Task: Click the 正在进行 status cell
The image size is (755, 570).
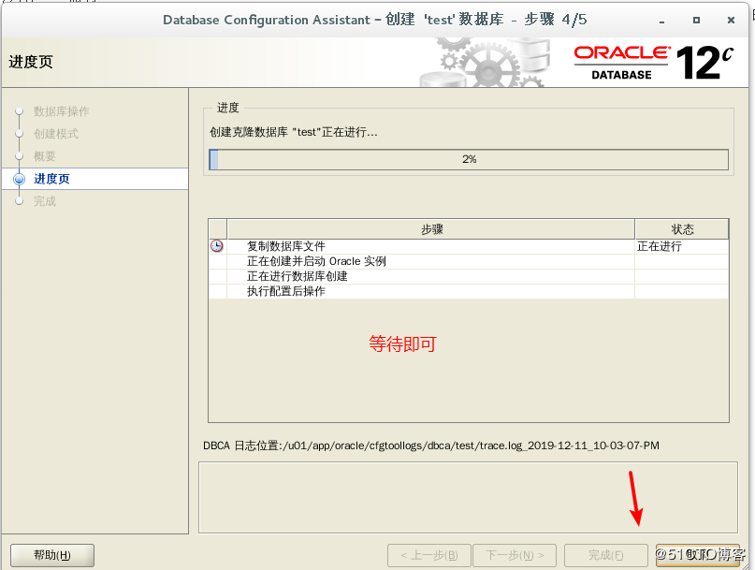Action: click(681, 246)
